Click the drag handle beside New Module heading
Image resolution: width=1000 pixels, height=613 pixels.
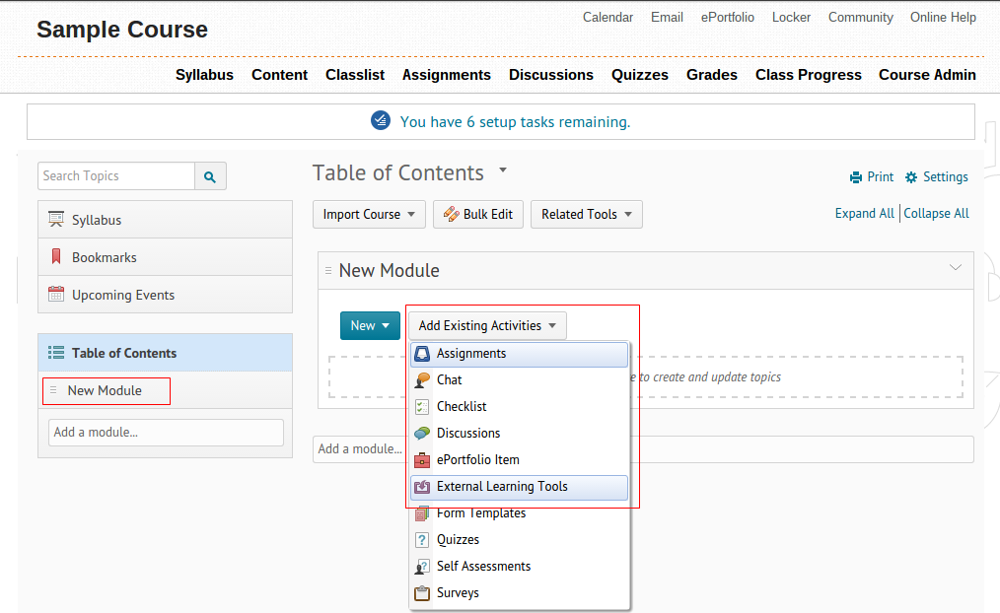pos(328,271)
